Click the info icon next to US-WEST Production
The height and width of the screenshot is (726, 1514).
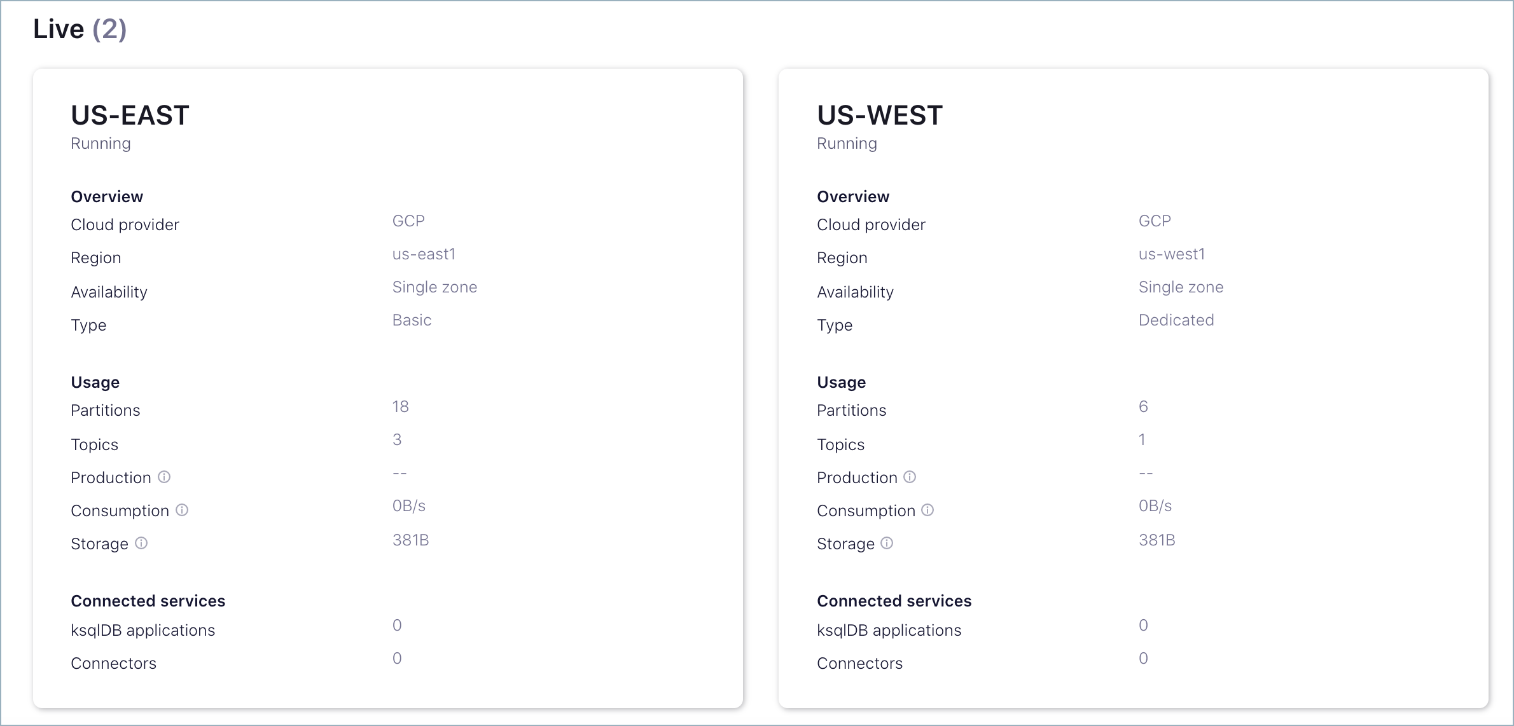[910, 477]
